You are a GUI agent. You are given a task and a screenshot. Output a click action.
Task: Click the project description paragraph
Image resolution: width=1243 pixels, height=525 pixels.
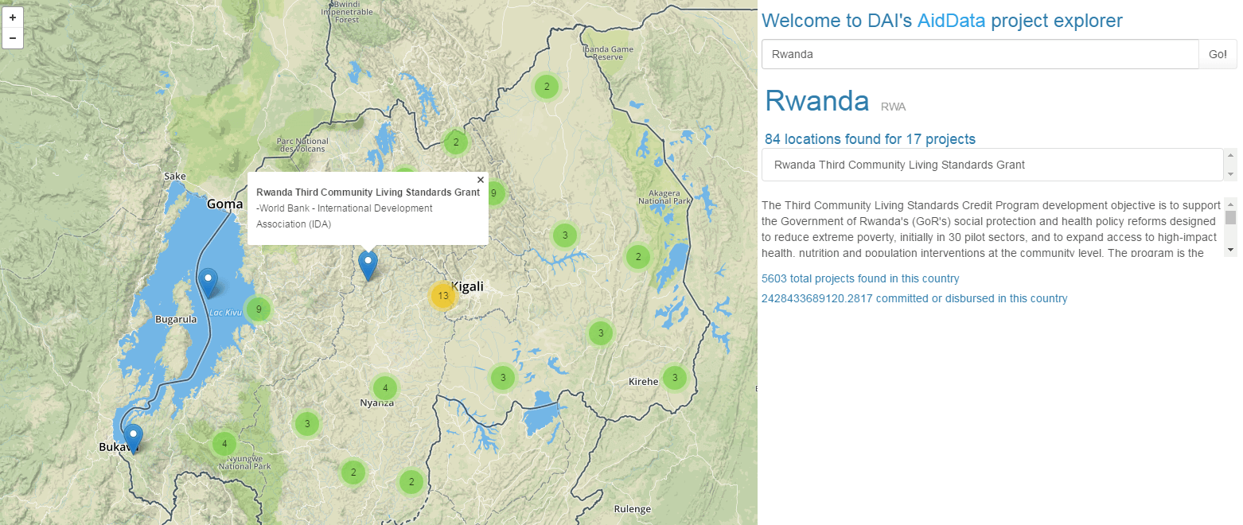pyautogui.click(x=992, y=227)
